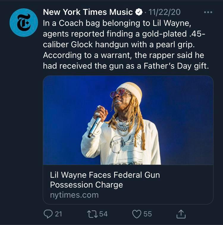Click the like count 55
This screenshot has width=223, height=225.
click(147, 214)
